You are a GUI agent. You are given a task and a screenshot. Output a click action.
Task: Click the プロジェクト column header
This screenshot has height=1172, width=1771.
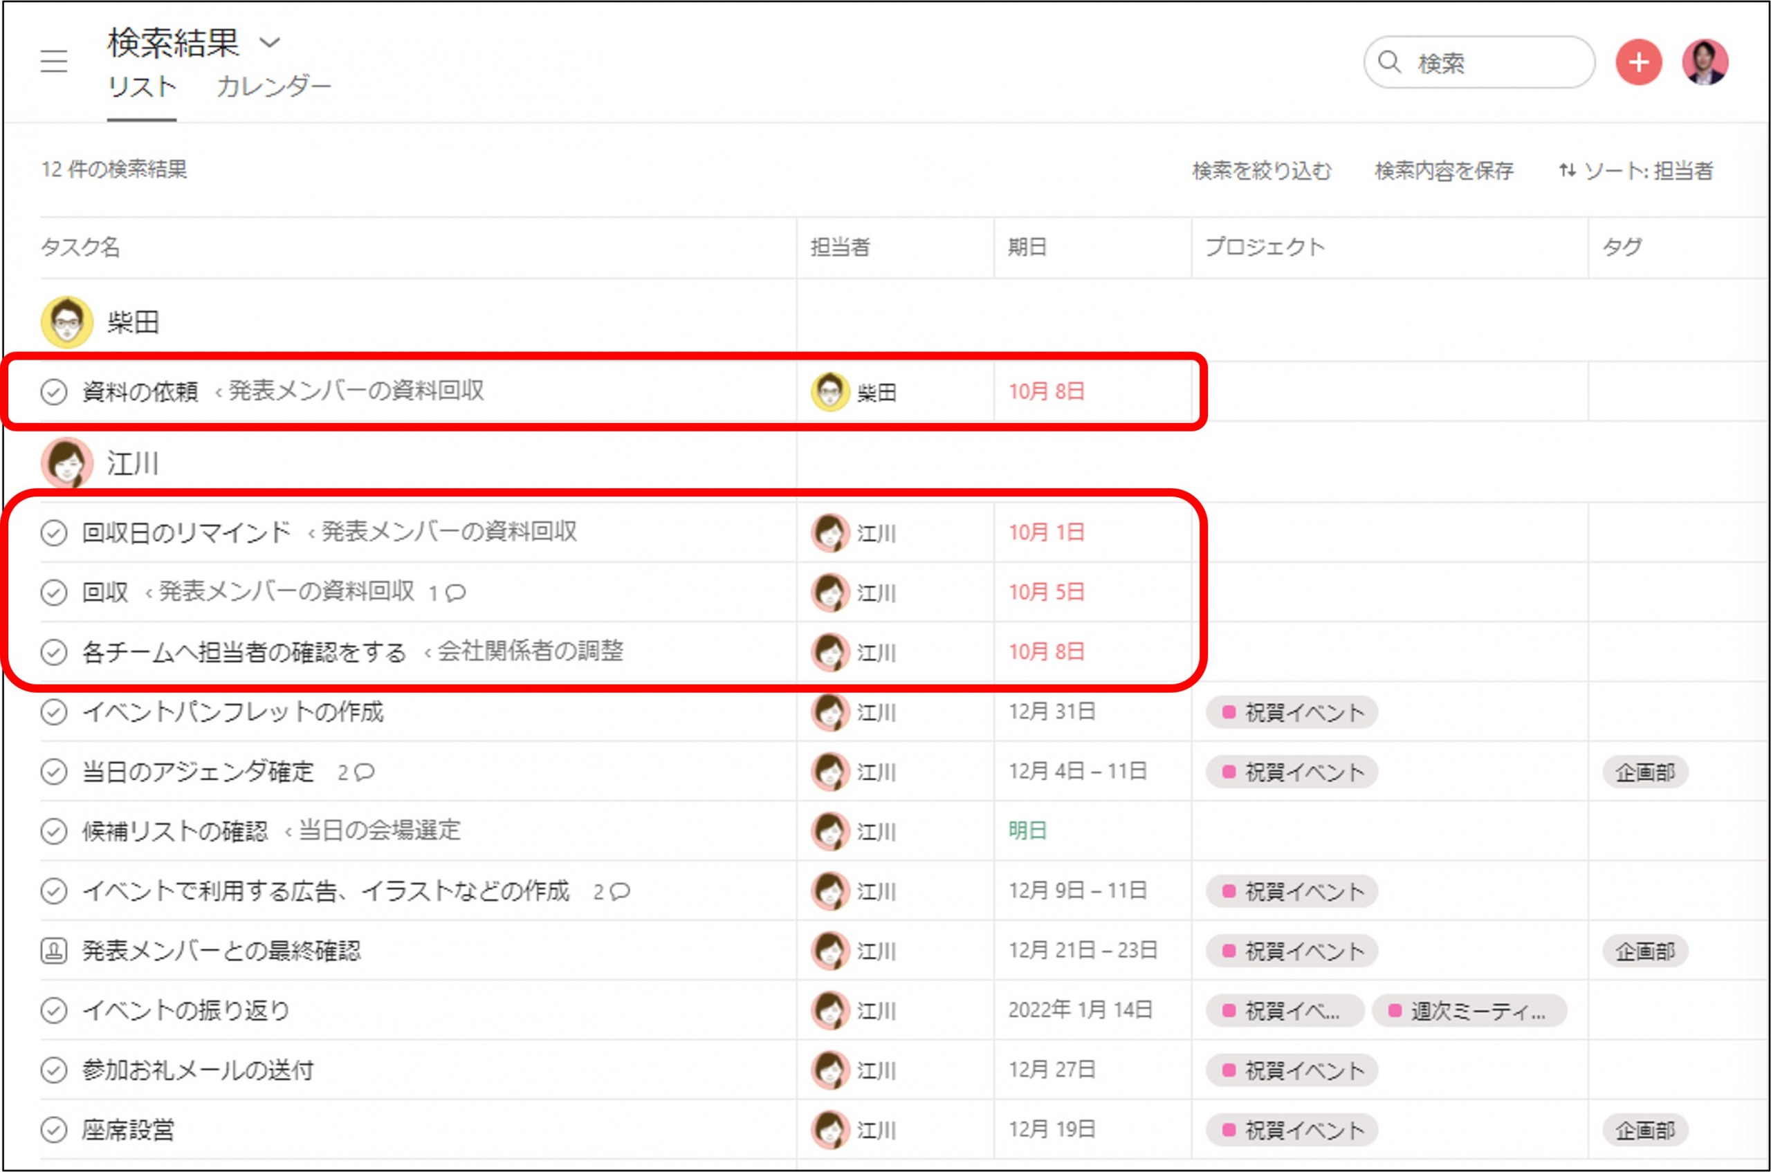1265,247
